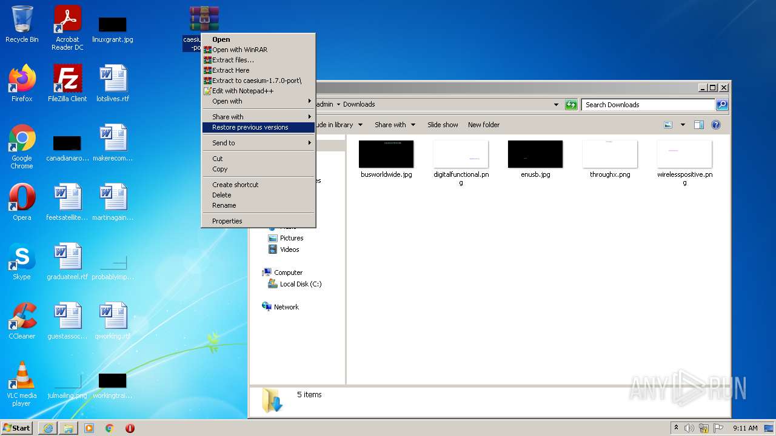Open the Recycle Bin desktop icon
Viewport: 776px width, 436px height.
[22, 24]
